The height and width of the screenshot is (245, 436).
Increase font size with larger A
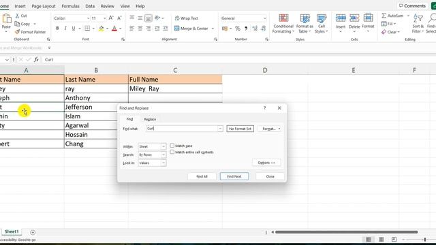pyautogui.click(x=111, y=18)
